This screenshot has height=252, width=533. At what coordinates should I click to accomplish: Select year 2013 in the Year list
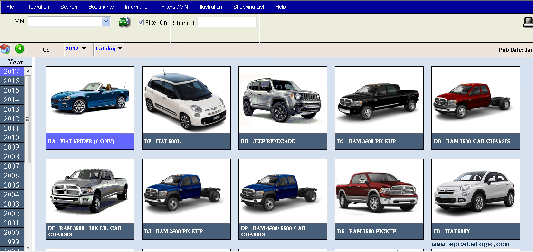(x=12, y=109)
